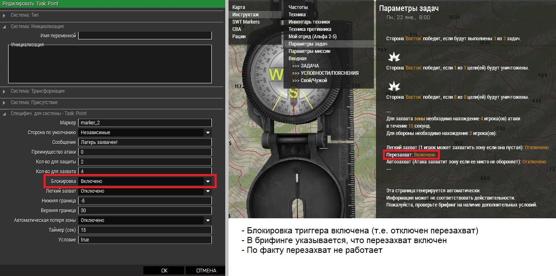
Task: Open the Сторона по умолчанию dropdown
Action: click(x=208, y=133)
